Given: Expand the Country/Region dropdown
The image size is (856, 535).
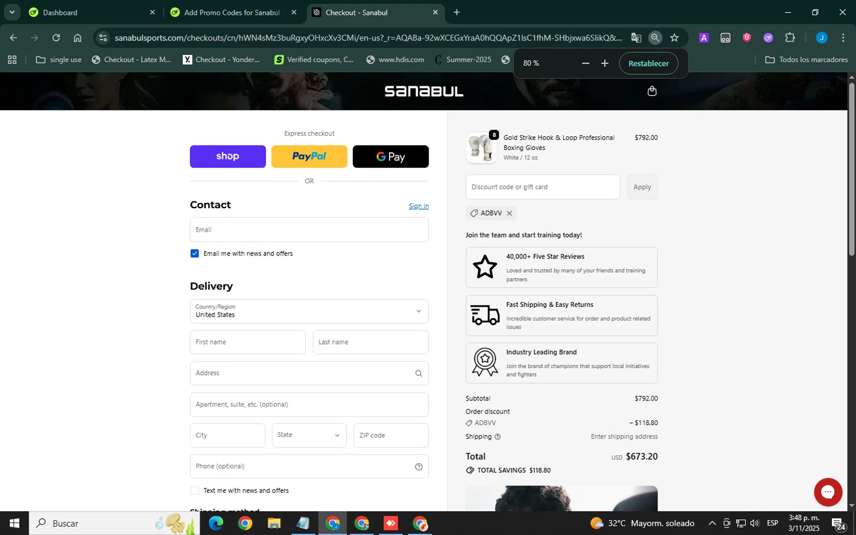Looking at the screenshot, I should (x=309, y=311).
